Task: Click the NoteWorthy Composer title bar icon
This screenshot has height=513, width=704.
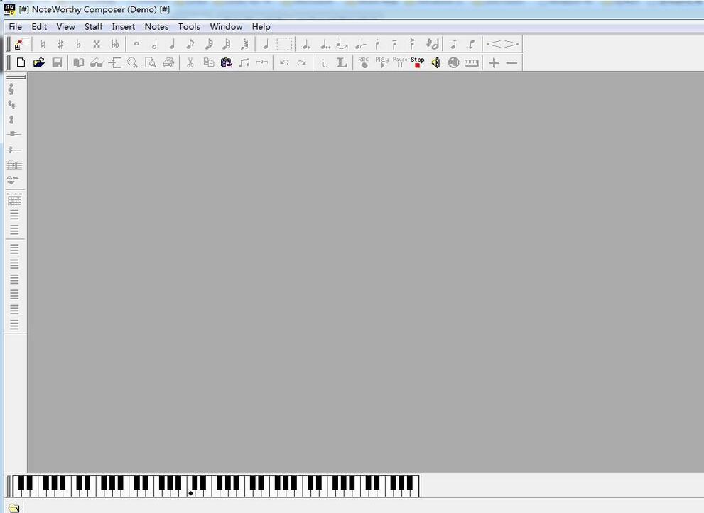Action: click(x=9, y=9)
